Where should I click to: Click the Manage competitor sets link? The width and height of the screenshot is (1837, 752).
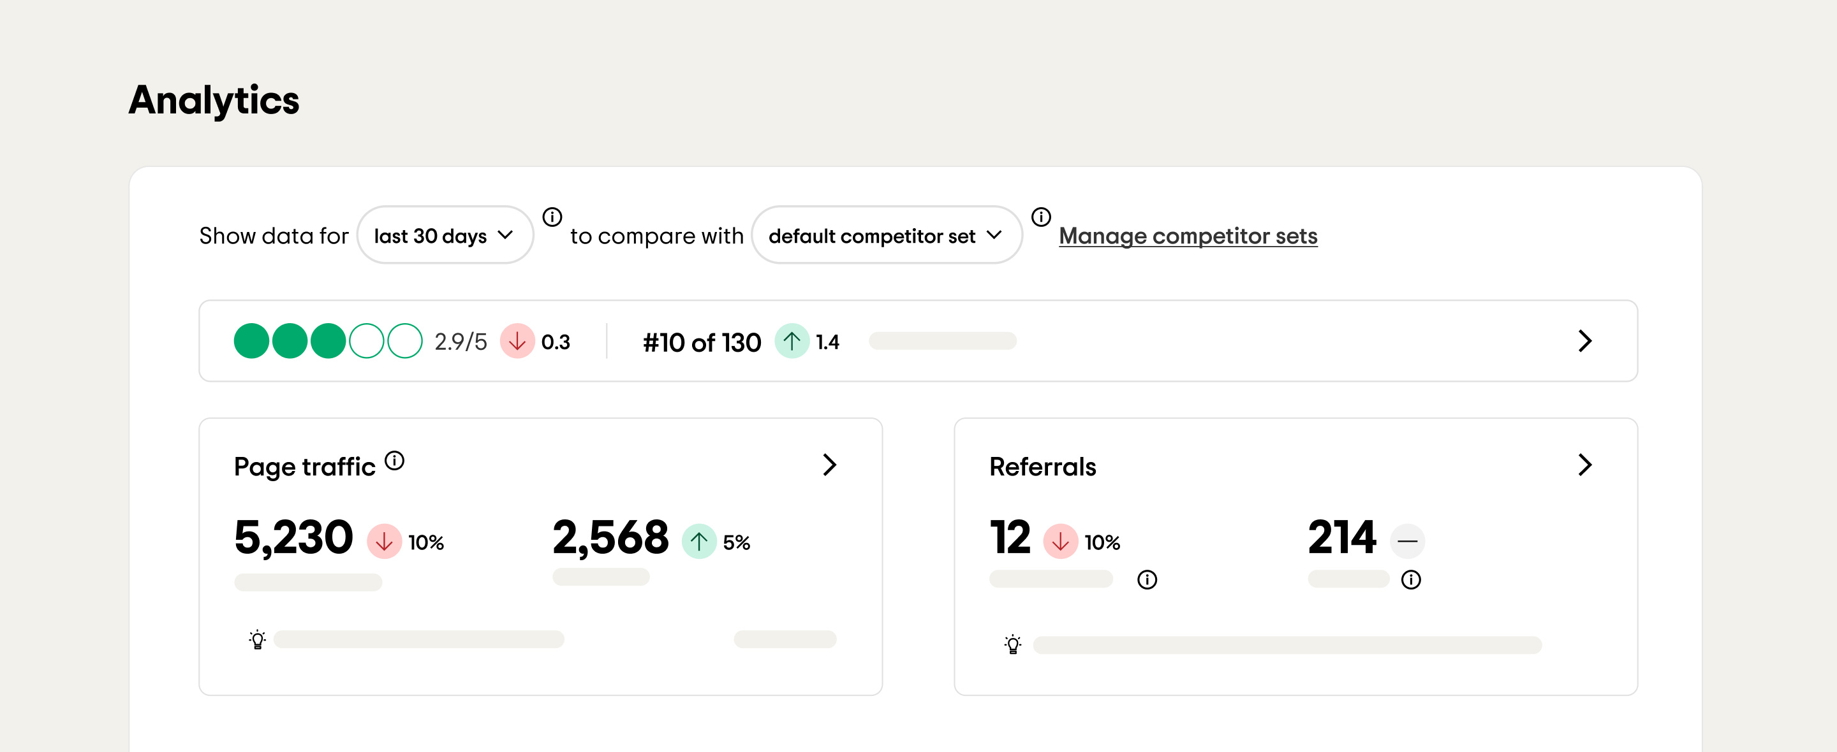click(1188, 235)
